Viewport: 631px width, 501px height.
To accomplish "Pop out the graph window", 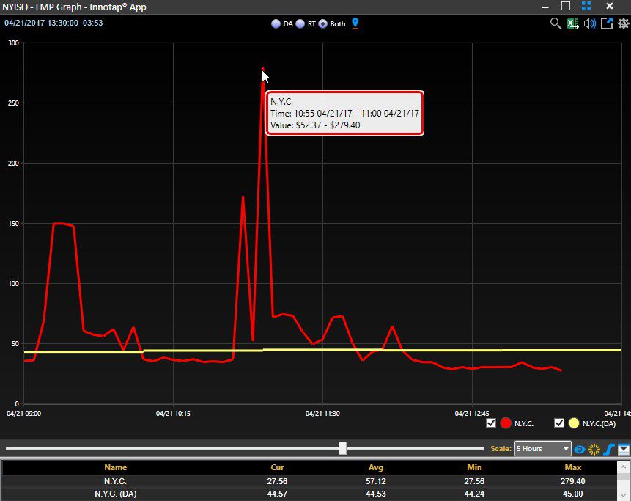I will pyautogui.click(x=607, y=23).
